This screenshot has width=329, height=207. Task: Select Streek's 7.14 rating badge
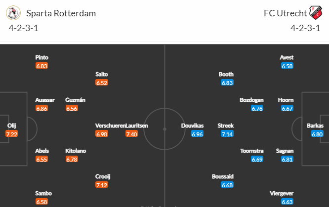click(227, 134)
